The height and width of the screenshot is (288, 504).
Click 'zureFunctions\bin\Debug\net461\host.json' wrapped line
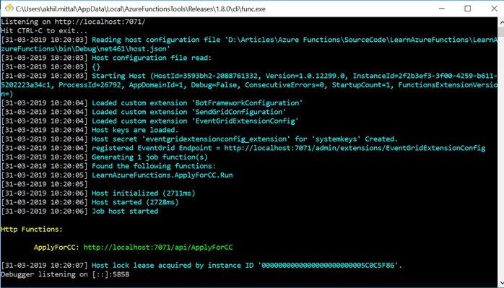(85, 49)
